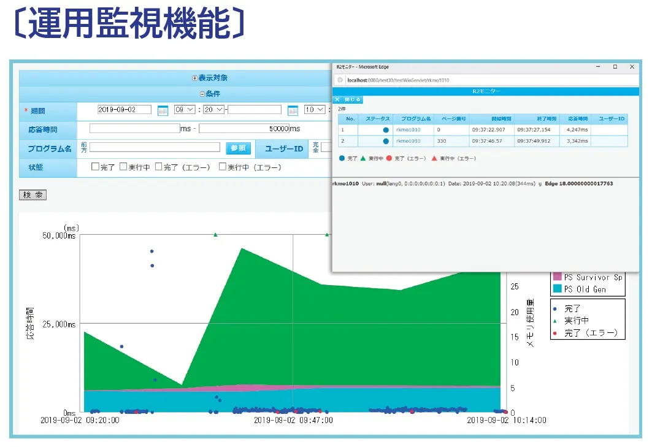
Task: Click the site info icon in address bar
Action: tap(340, 80)
